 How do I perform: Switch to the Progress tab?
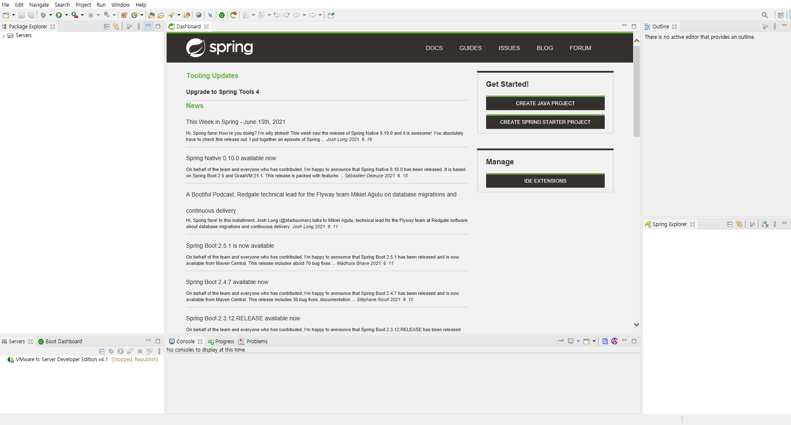point(221,341)
